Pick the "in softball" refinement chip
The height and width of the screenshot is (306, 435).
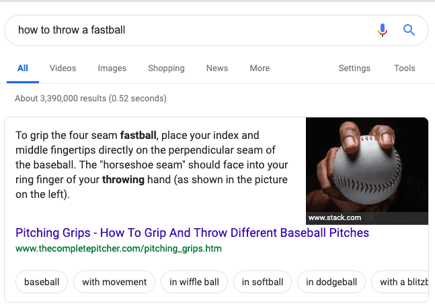tap(262, 282)
